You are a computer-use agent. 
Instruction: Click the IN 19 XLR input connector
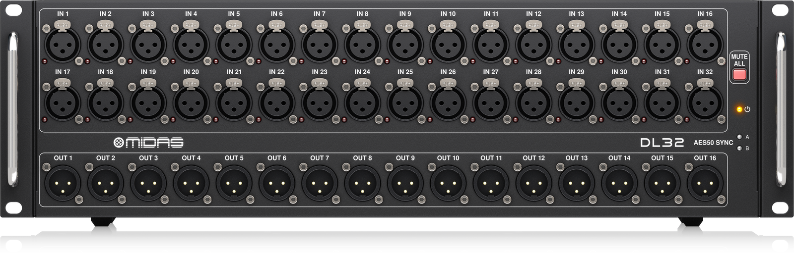[148, 102]
